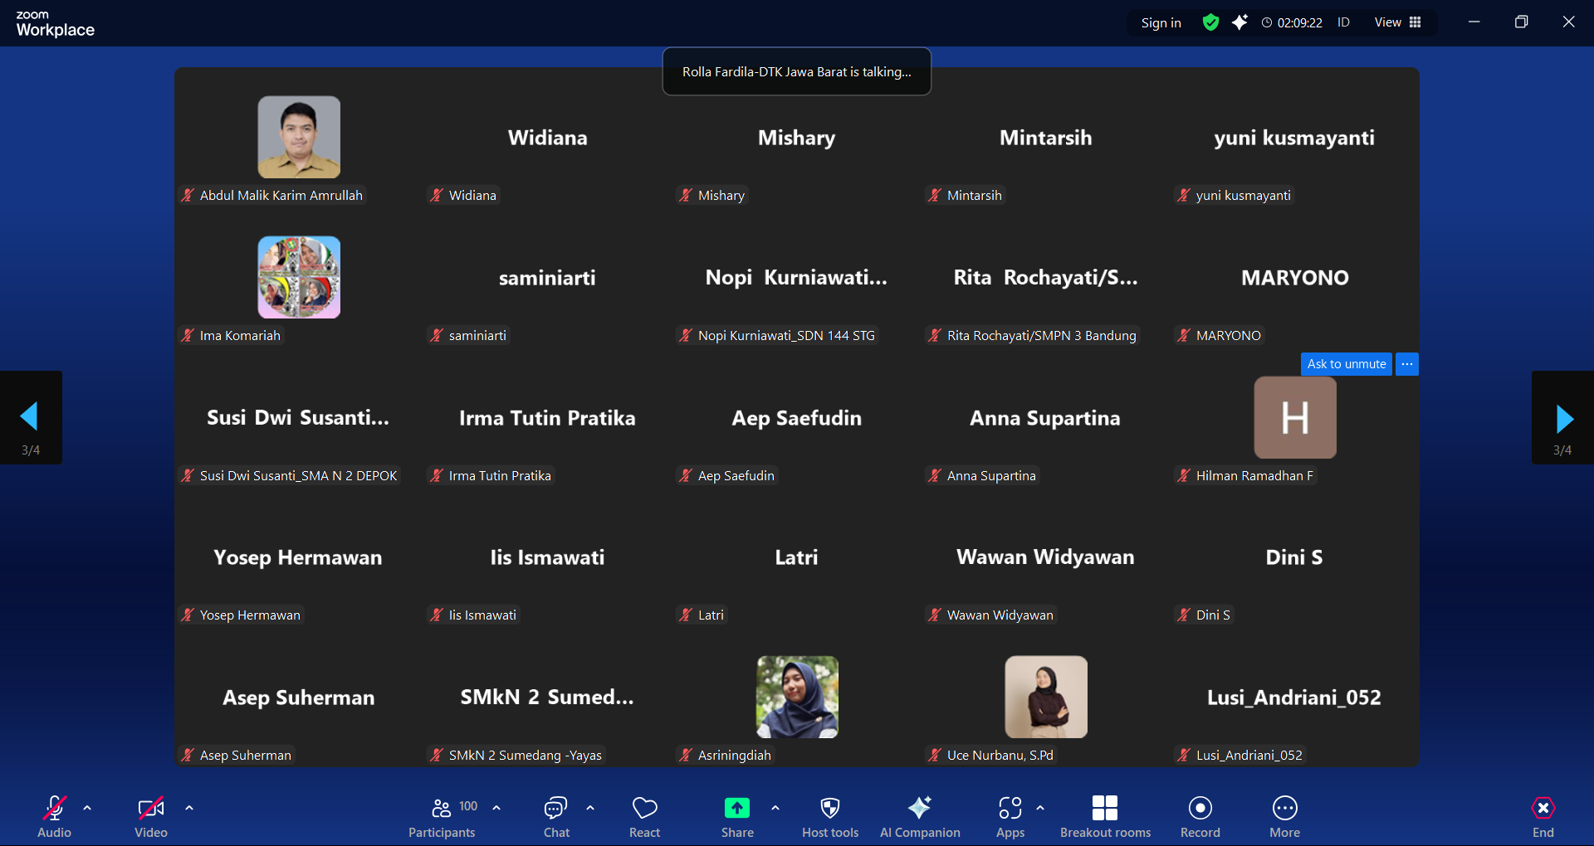Click the muted mic icon beside Iis Ismawati
The width and height of the screenshot is (1594, 846).
[437, 615]
